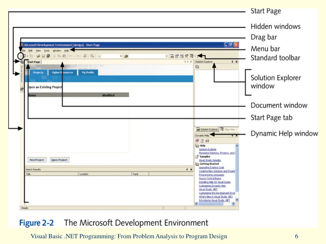Open the Help menu
326x244 pixels.
[67, 51]
